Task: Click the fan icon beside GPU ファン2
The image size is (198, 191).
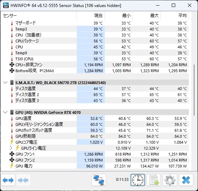Action: [x=12, y=160]
